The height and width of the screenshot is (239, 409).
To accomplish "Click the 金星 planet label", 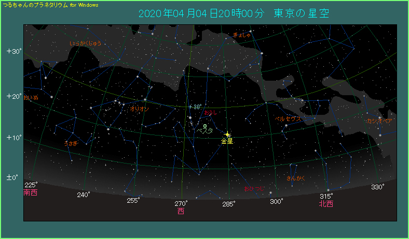I will tap(227, 141).
